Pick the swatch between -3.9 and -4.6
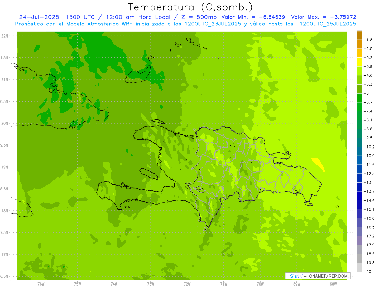The height and width of the screenshot is (288, 374). click(x=359, y=71)
